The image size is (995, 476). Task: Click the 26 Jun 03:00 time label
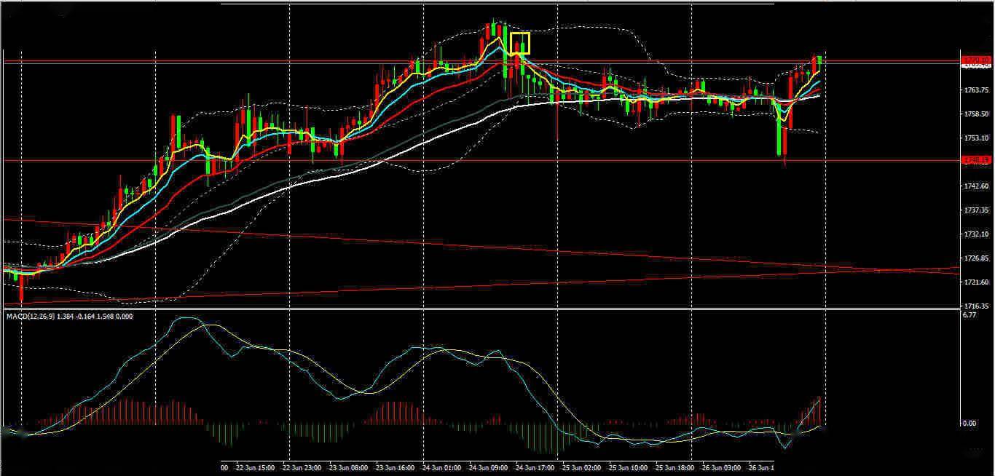click(x=722, y=468)
